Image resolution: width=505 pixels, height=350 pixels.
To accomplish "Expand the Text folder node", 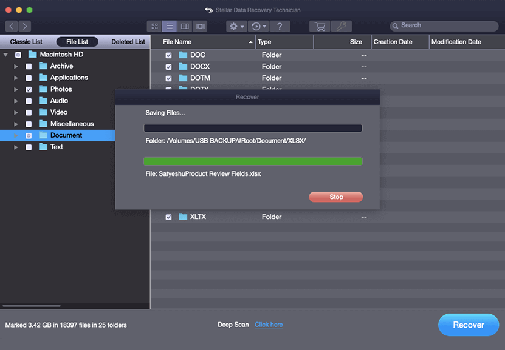I will pyautogui.click(x=16, y=147).
